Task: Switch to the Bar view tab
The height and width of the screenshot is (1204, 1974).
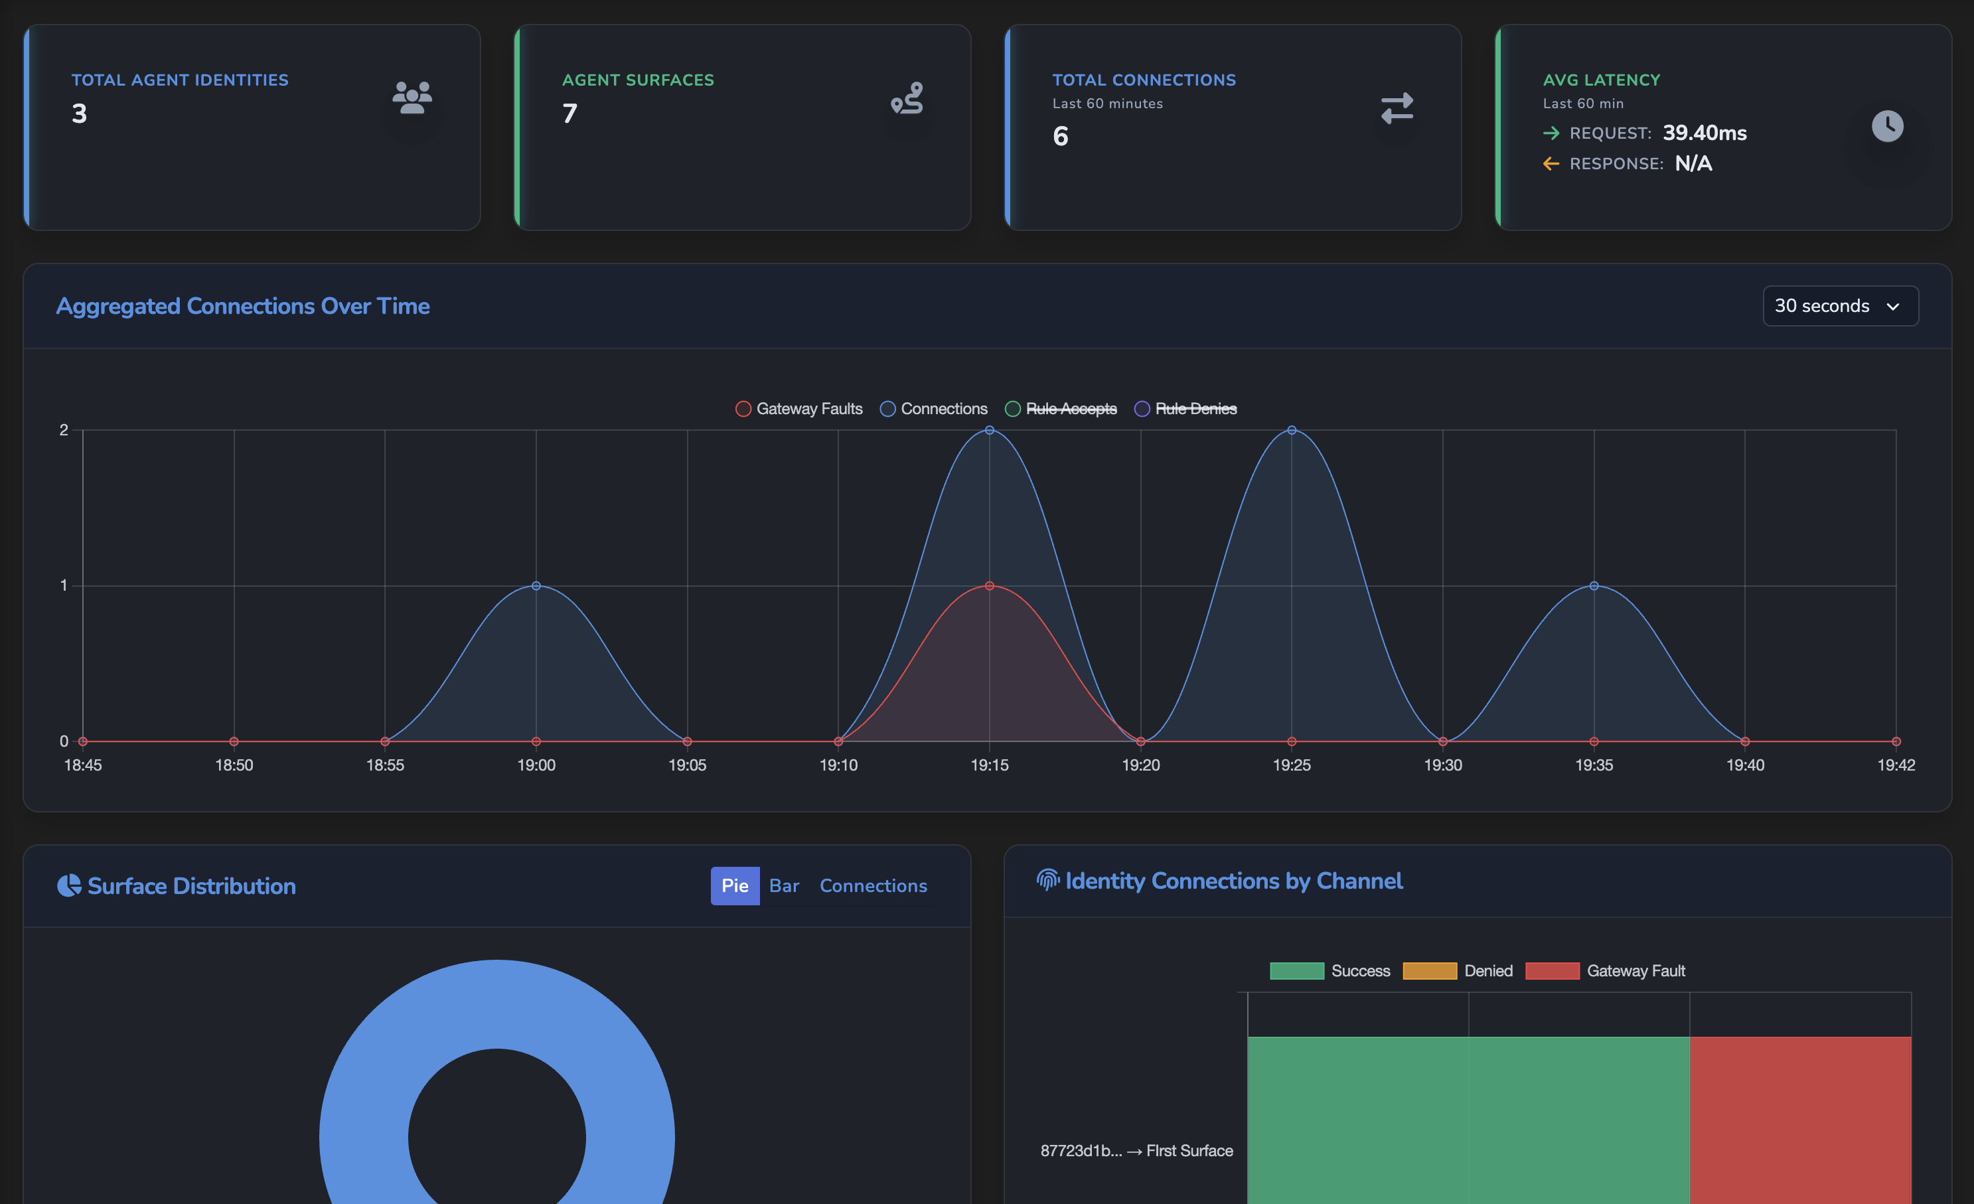Action: coord(785,886)
